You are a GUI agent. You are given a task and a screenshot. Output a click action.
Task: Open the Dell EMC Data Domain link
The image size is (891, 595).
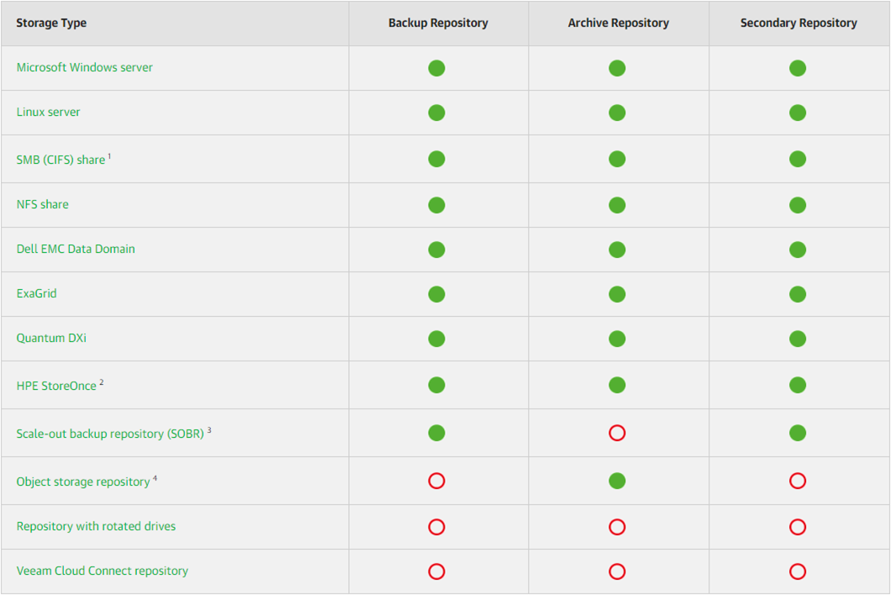click(x=76, y=249)
